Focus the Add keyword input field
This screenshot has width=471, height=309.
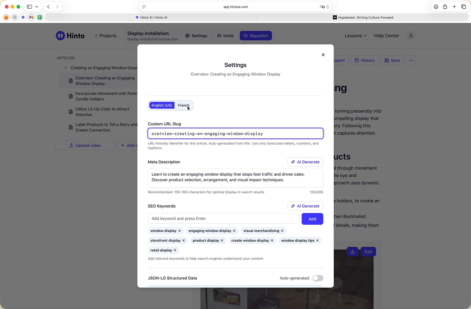pyautogui.click(x=223, y=219)
